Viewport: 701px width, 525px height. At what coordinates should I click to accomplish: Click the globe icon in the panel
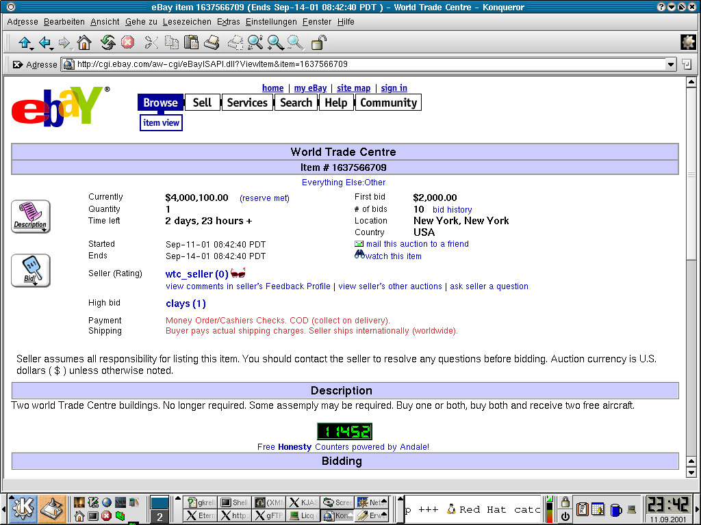coord(106,502)
